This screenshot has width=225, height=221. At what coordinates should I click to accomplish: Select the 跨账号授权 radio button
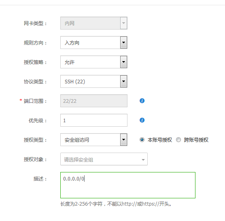pos(178,140)
